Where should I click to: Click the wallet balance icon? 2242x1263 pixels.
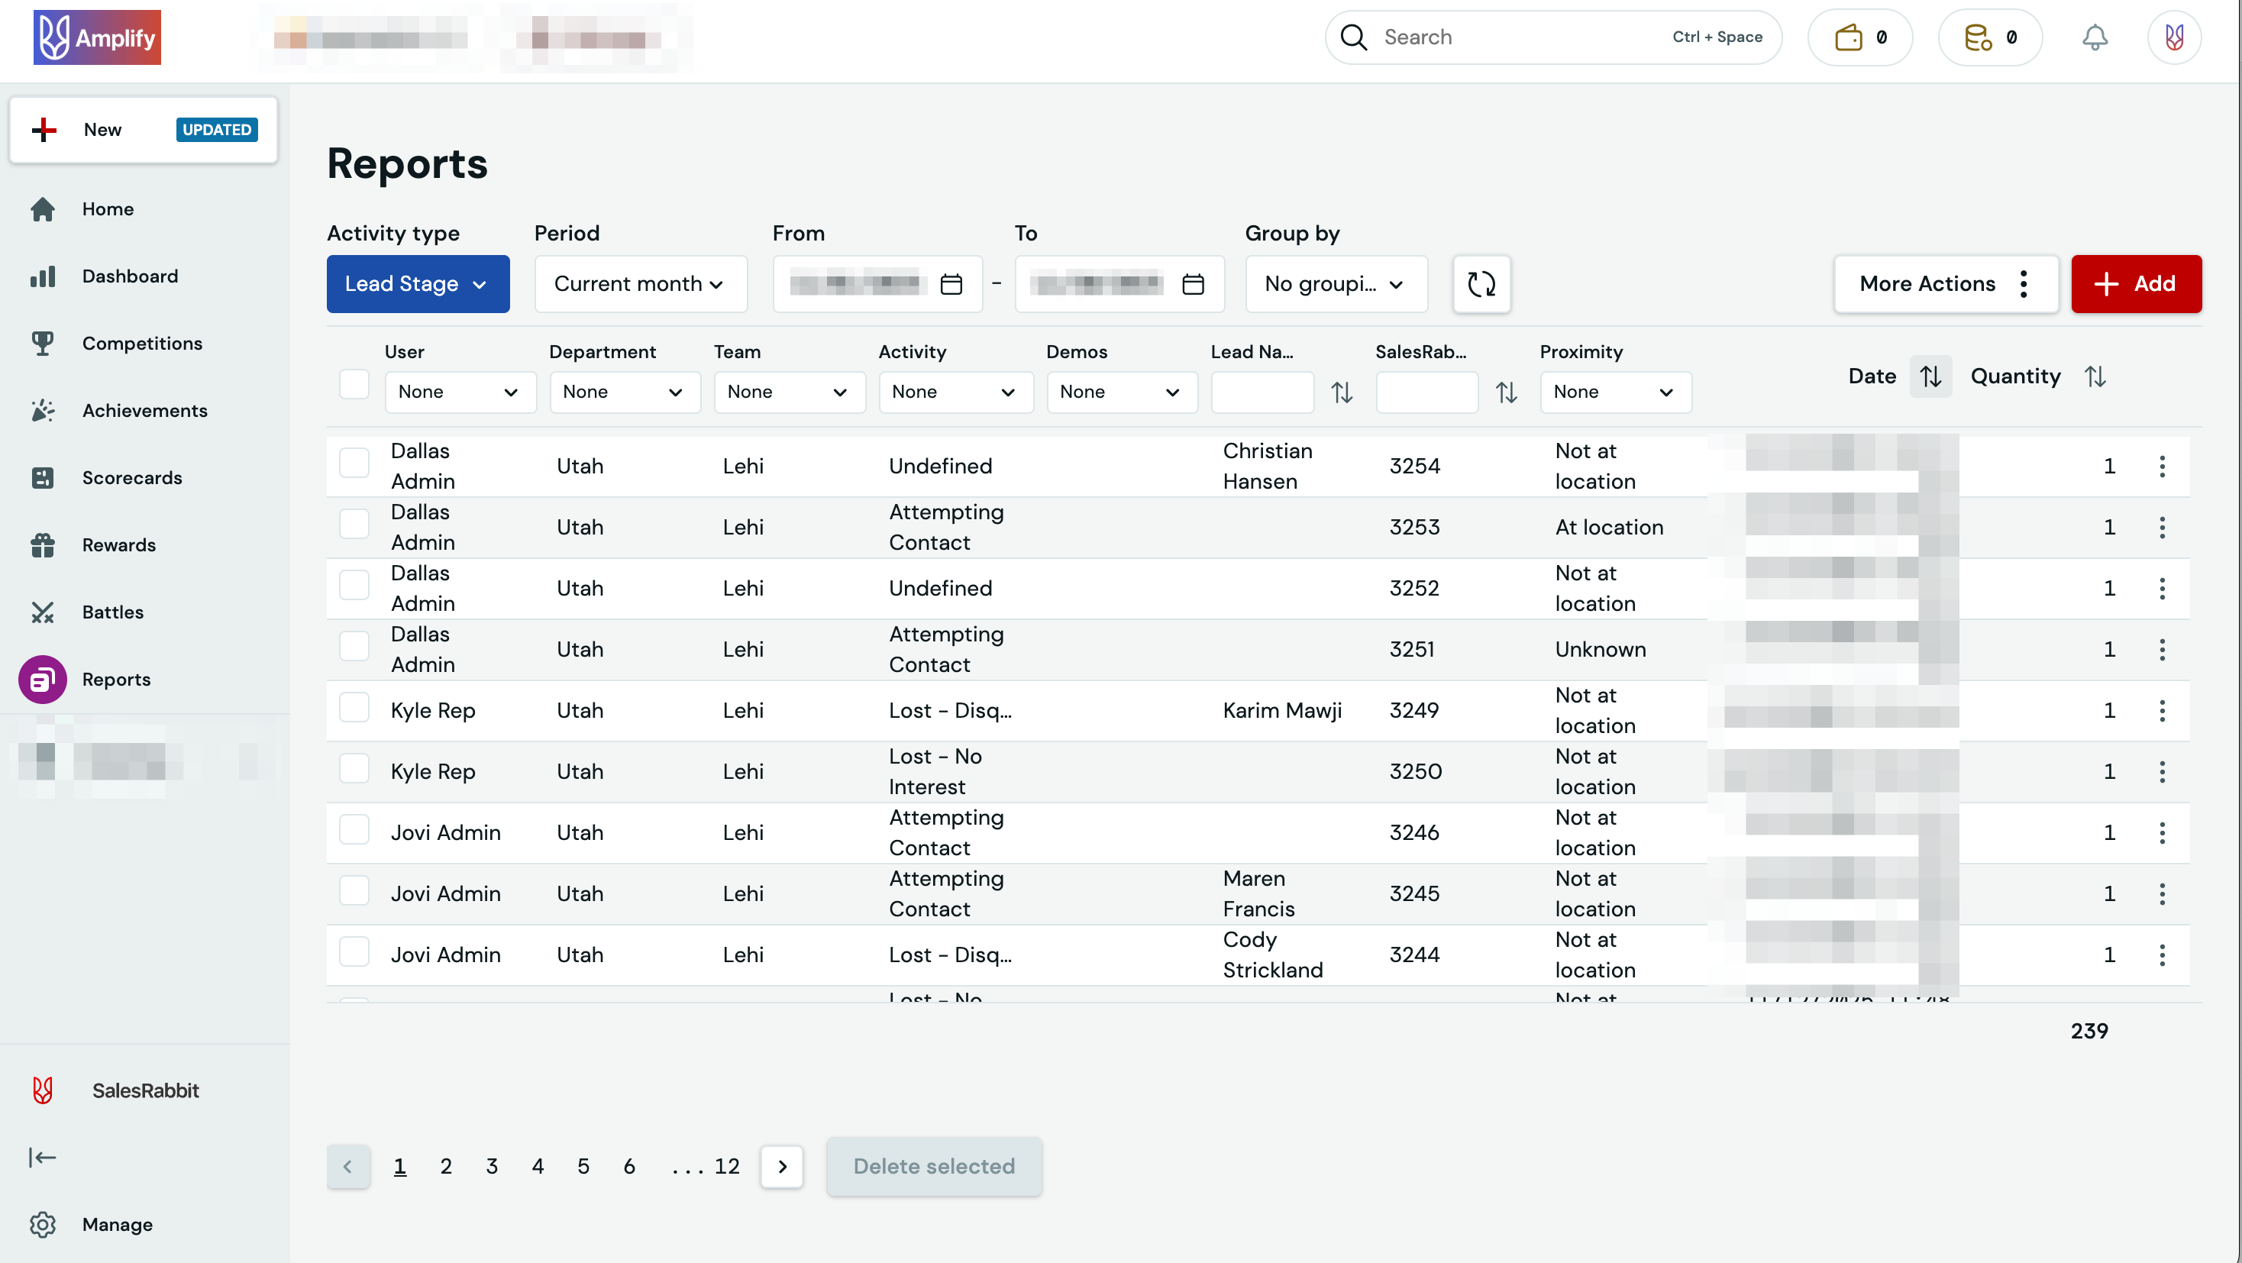1848,37
